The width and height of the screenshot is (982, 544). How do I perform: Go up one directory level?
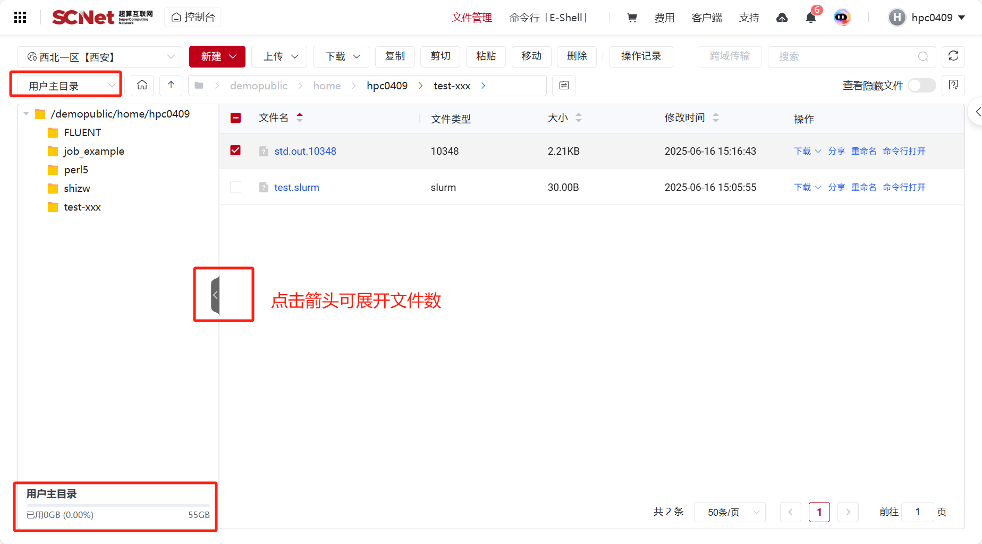point(171,85)
